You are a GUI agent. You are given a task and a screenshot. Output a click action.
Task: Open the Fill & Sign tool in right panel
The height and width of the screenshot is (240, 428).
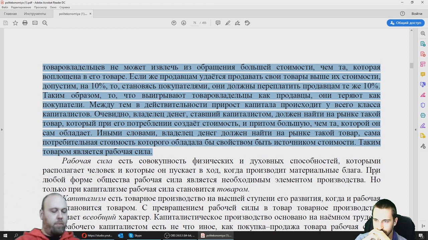(x=423, y=126)
